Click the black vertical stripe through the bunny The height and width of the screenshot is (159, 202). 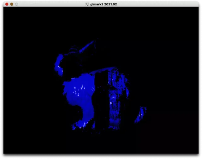tap(102, 99)
